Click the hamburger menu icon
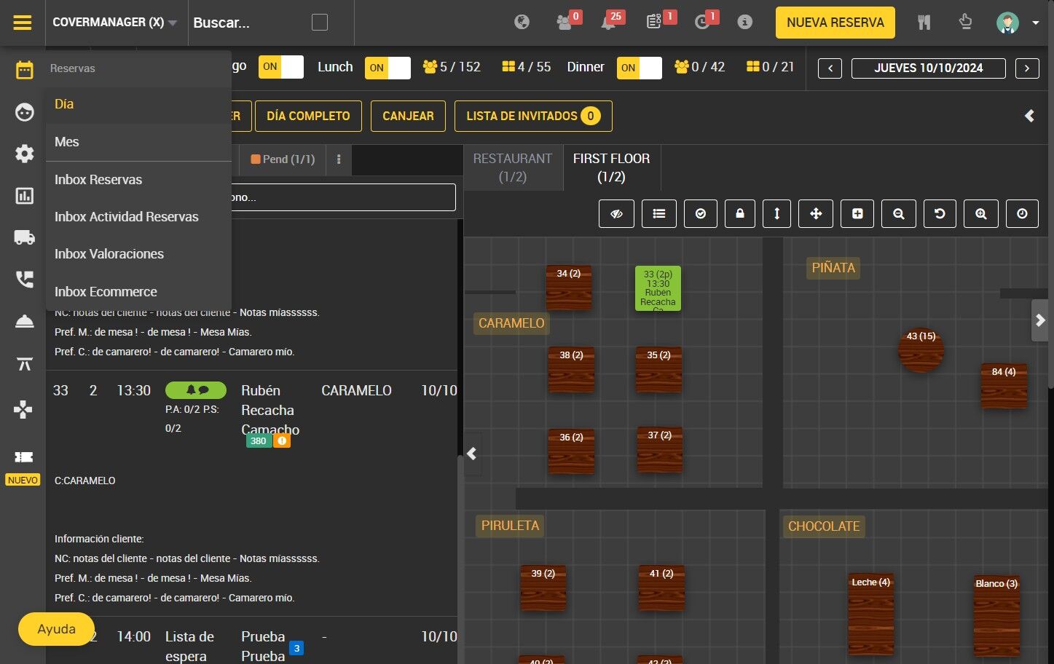Image resolution: width=1054 pixels, height=664 pixels. pyautogui.click(x=23, y=23)
